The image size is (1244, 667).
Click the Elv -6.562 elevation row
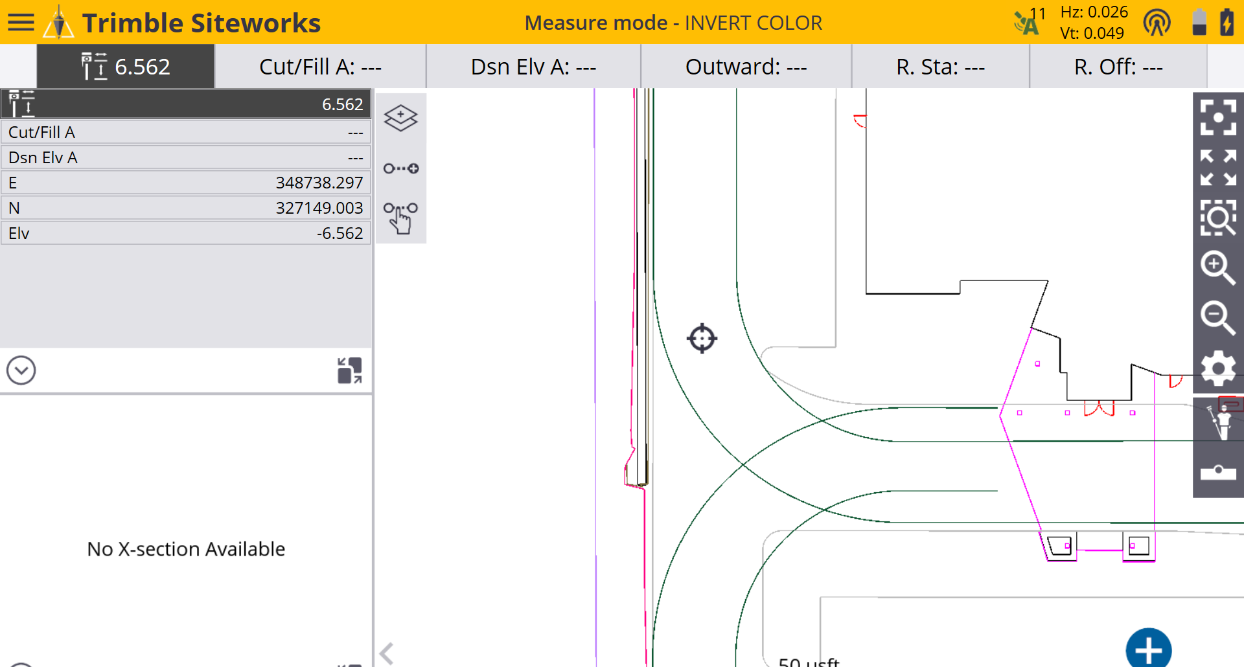point(185,233)
